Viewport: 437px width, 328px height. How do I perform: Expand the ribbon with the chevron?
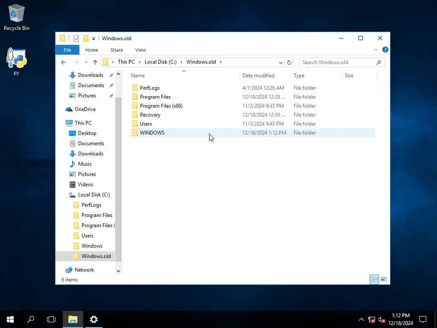tap(376, 50)
